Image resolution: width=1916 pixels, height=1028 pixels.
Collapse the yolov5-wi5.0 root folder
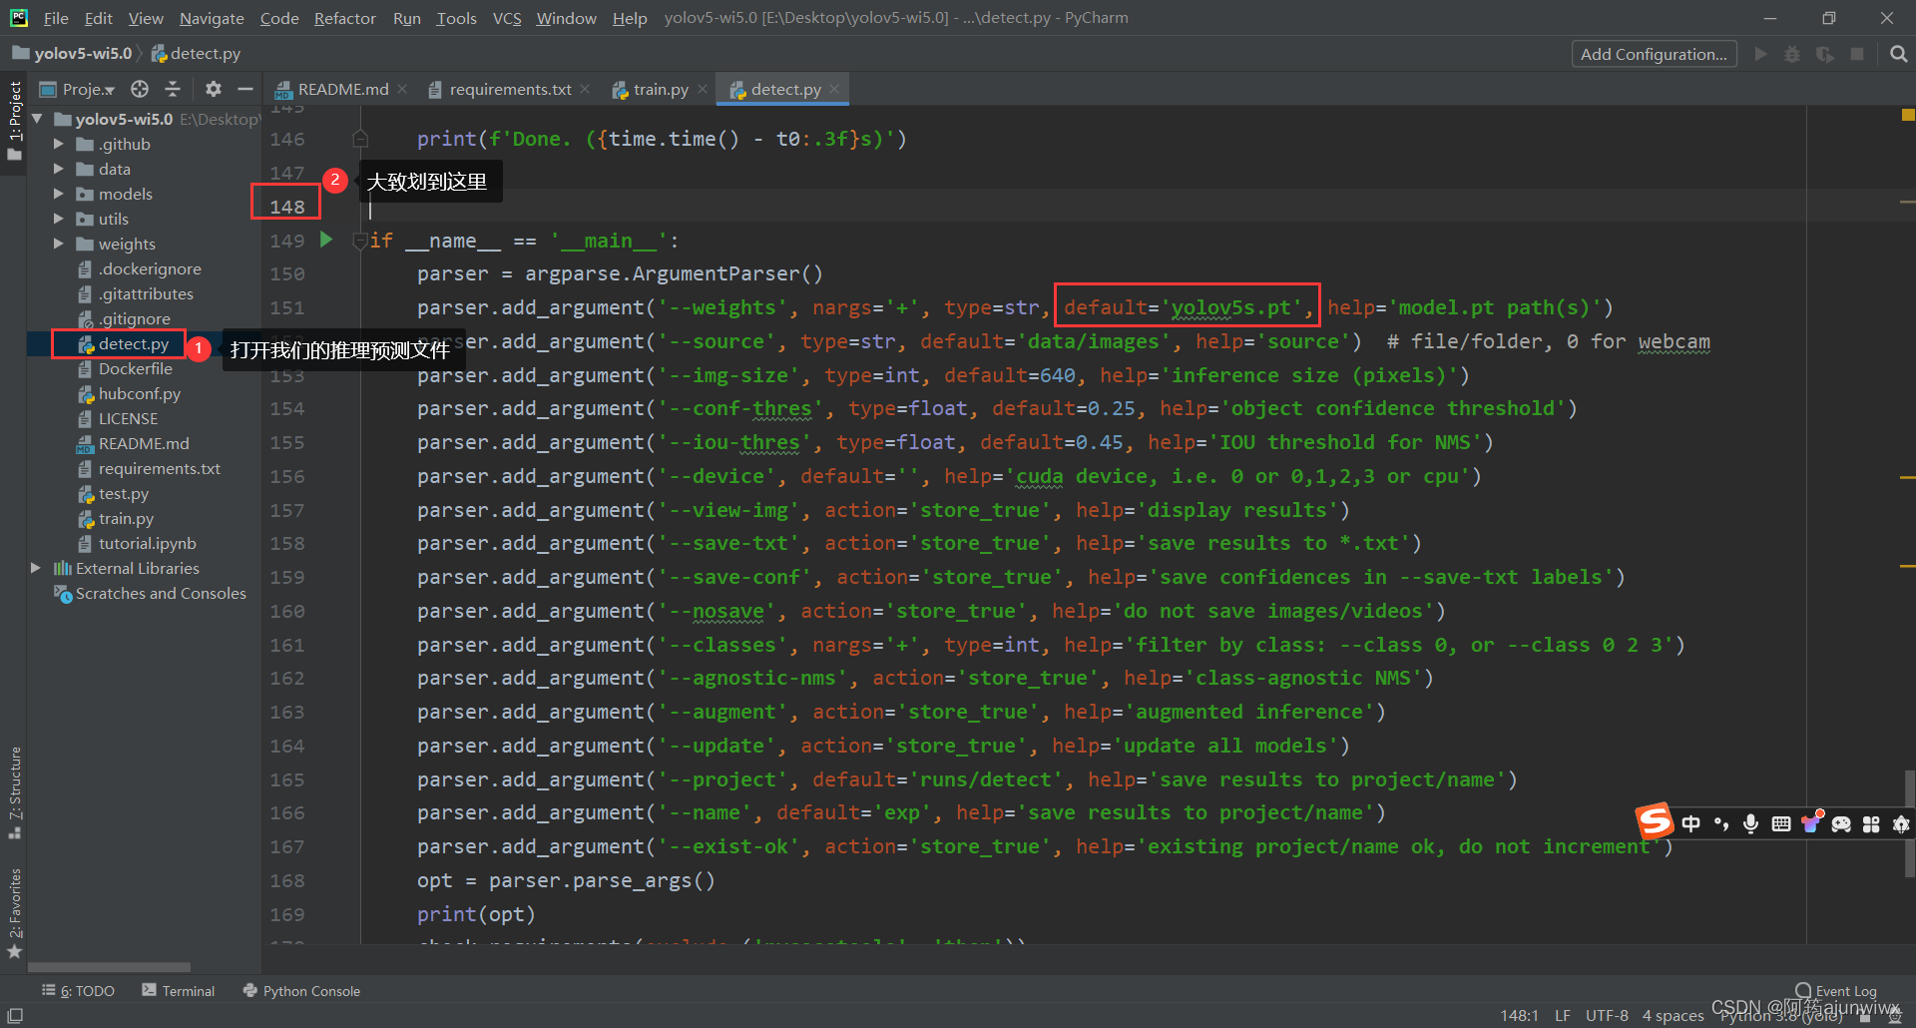click(37, 119)
